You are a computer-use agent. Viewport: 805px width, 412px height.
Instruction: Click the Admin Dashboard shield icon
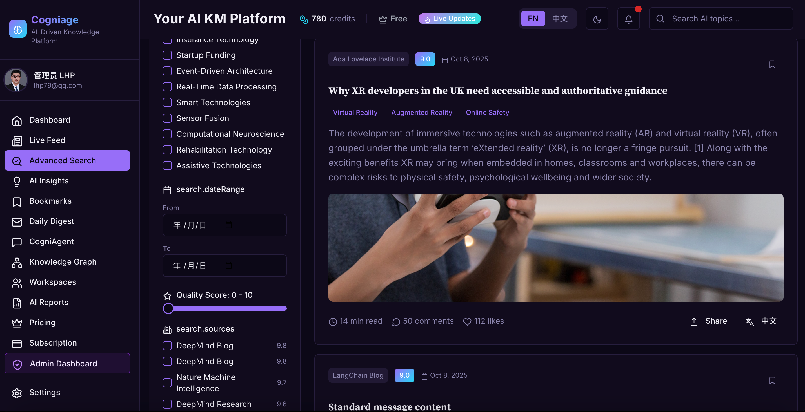(x=17, y=364)
